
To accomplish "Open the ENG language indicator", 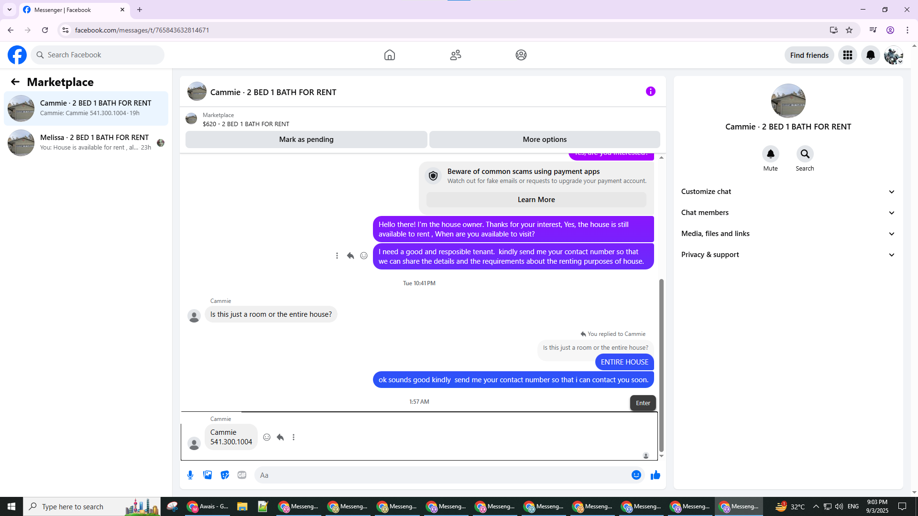I will 853,506.
